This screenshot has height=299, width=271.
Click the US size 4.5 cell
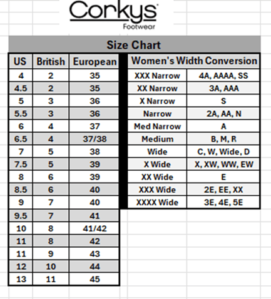(x=21, y=88)
